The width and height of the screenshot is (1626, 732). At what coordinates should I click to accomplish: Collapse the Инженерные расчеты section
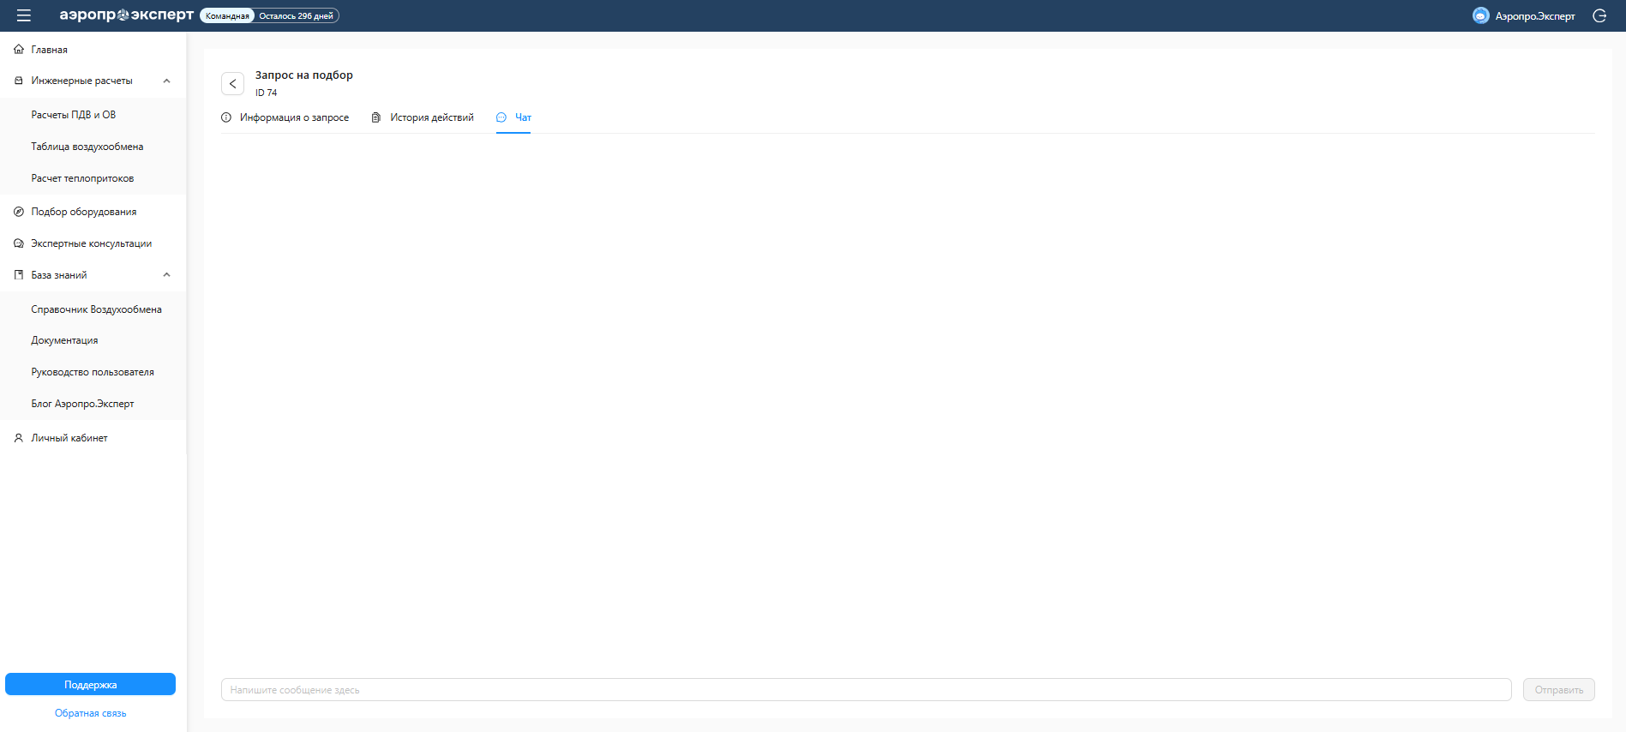[166, 81]
